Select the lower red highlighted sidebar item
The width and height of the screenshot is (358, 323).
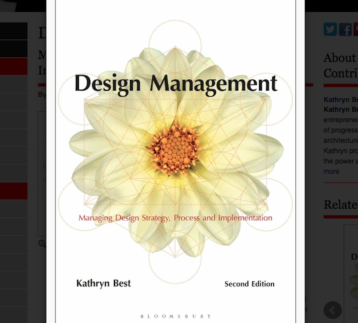(13, 191)
